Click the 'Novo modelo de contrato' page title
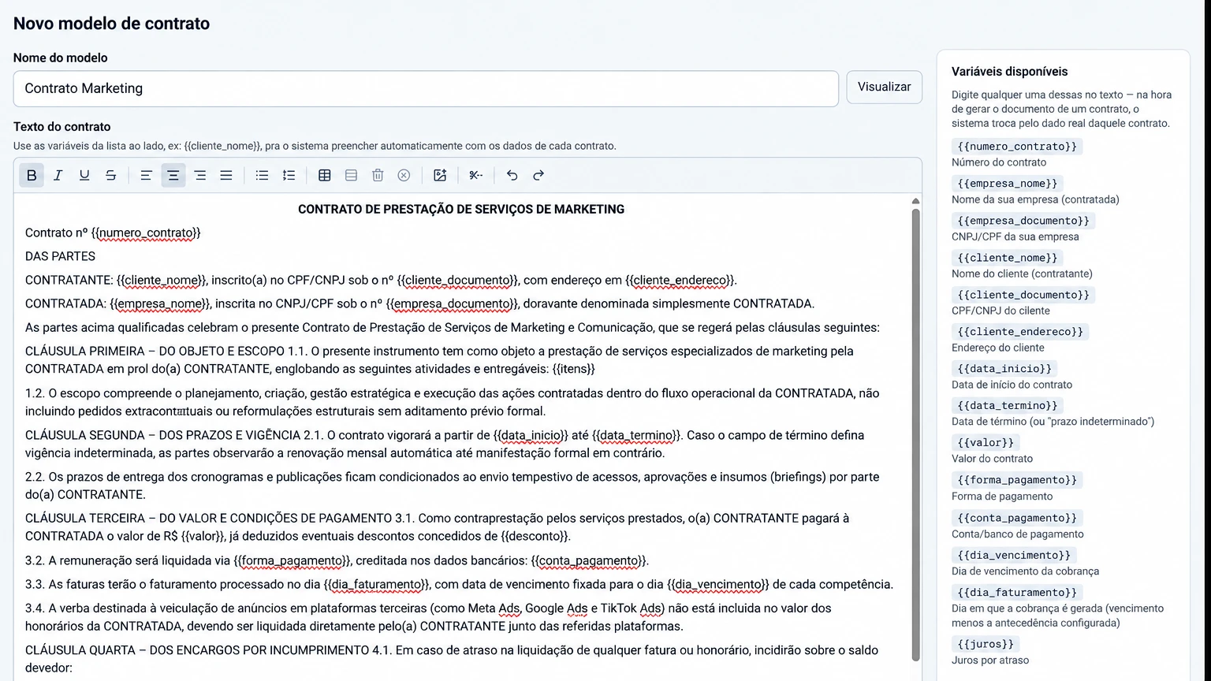This screenshot has width=1211, height=681. 111,24
